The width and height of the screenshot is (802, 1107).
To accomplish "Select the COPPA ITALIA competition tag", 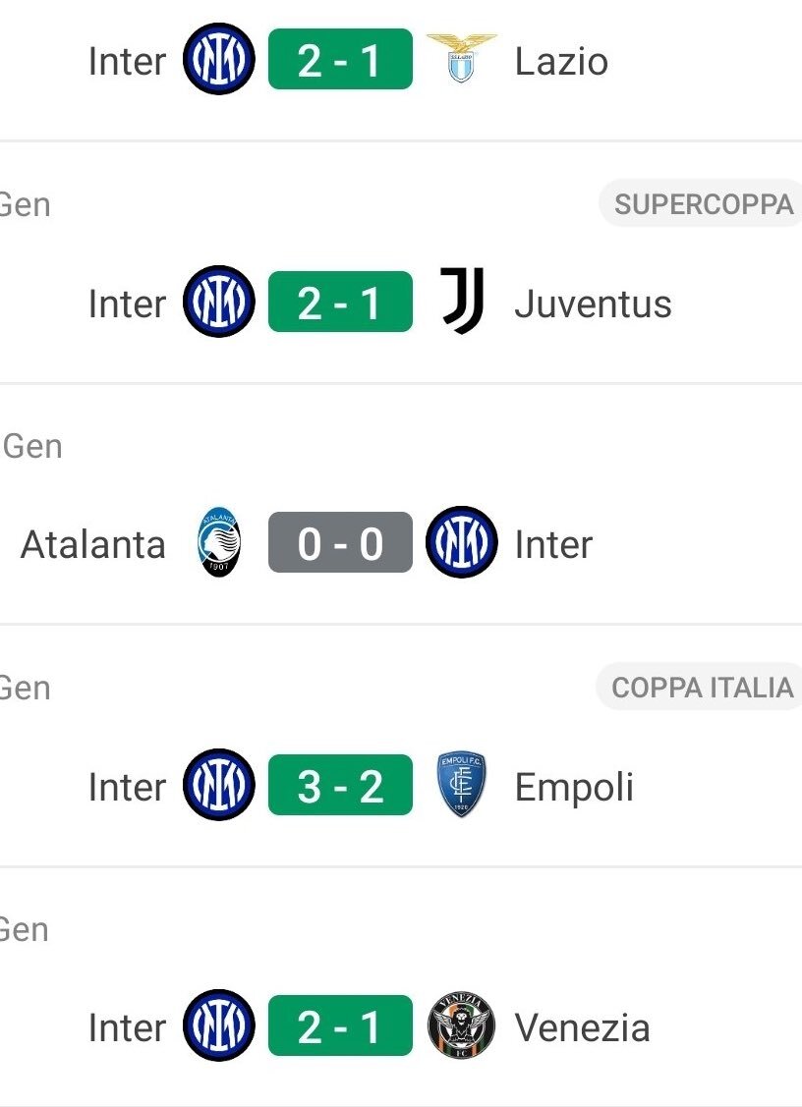I will (x=700, y=687).
